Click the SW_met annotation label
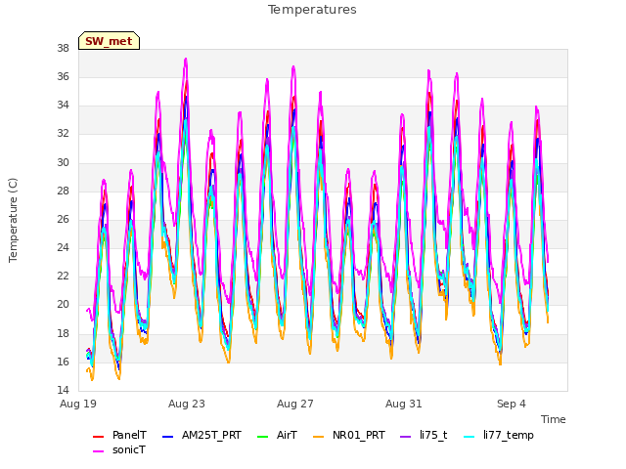The image size is (626, 469). click(109, 41)
